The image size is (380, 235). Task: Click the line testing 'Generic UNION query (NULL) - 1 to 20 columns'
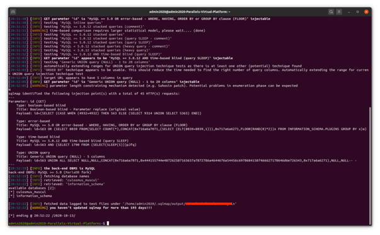pyautogui.click(x=79, y=62)
